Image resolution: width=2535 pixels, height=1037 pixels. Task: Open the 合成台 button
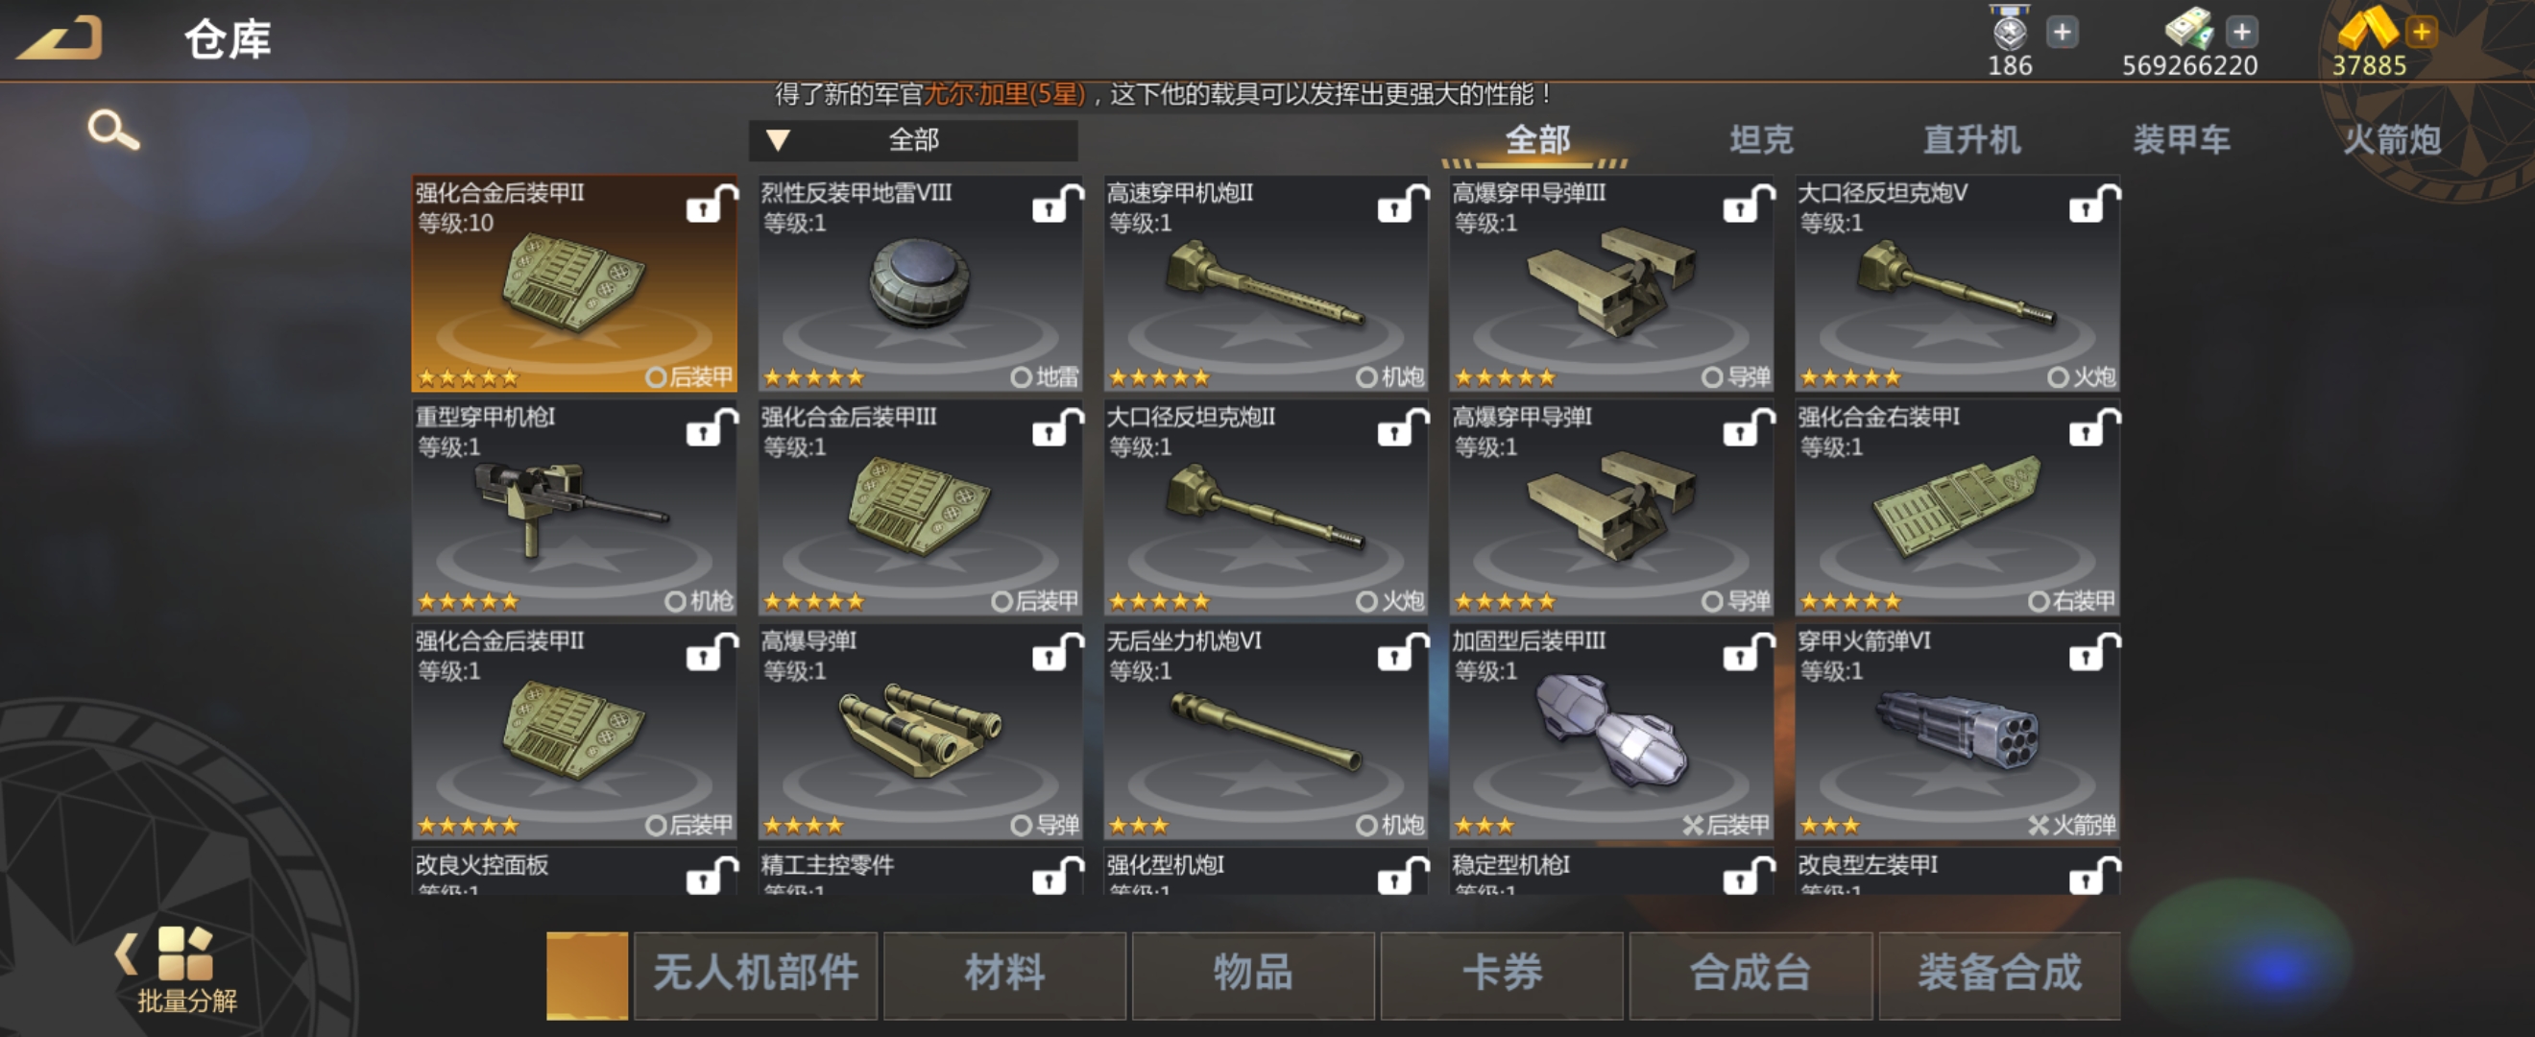tap(1750, 974)
